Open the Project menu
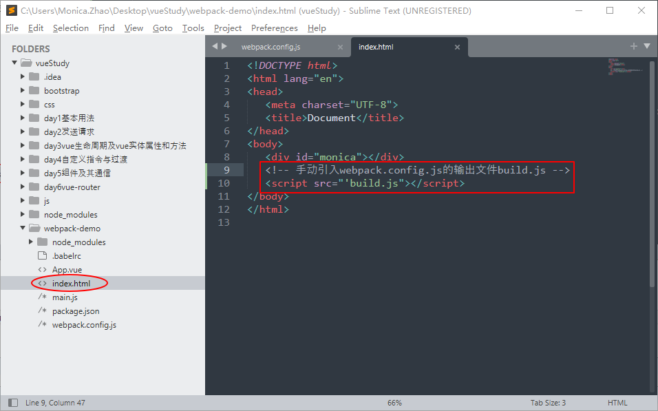 click(227, 28)
